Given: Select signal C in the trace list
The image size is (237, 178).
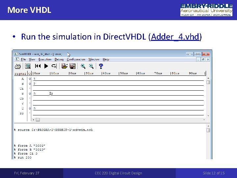Looking at the screenshot, I should pyautogui.click(x=22, y=108).
